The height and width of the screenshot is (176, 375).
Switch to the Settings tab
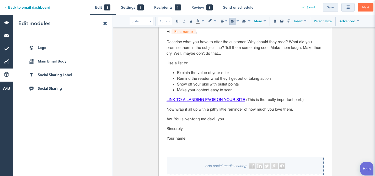(132, 7)
